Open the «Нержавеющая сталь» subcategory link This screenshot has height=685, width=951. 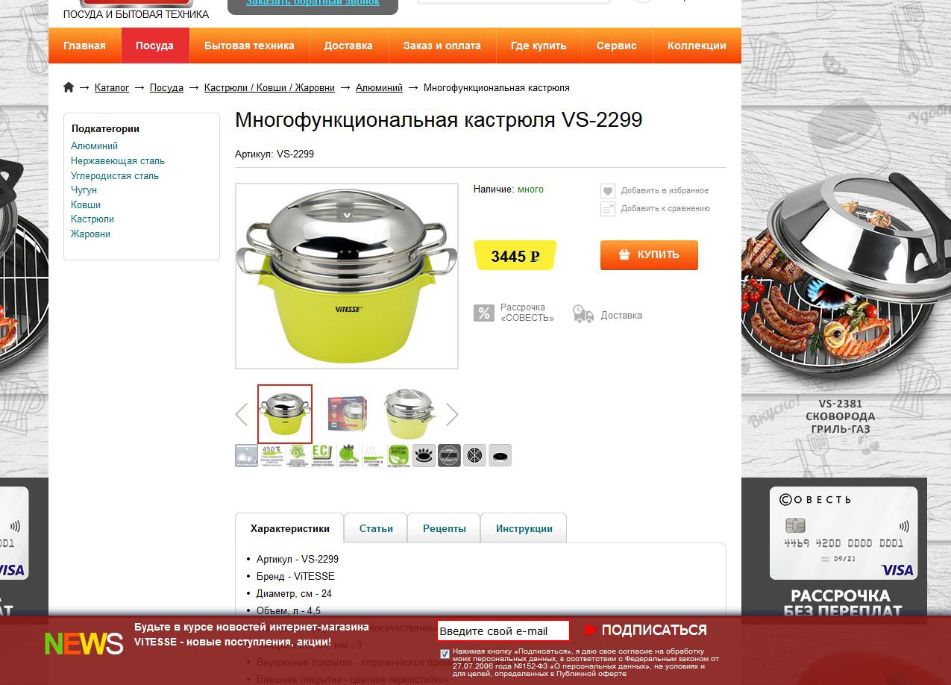118,160
